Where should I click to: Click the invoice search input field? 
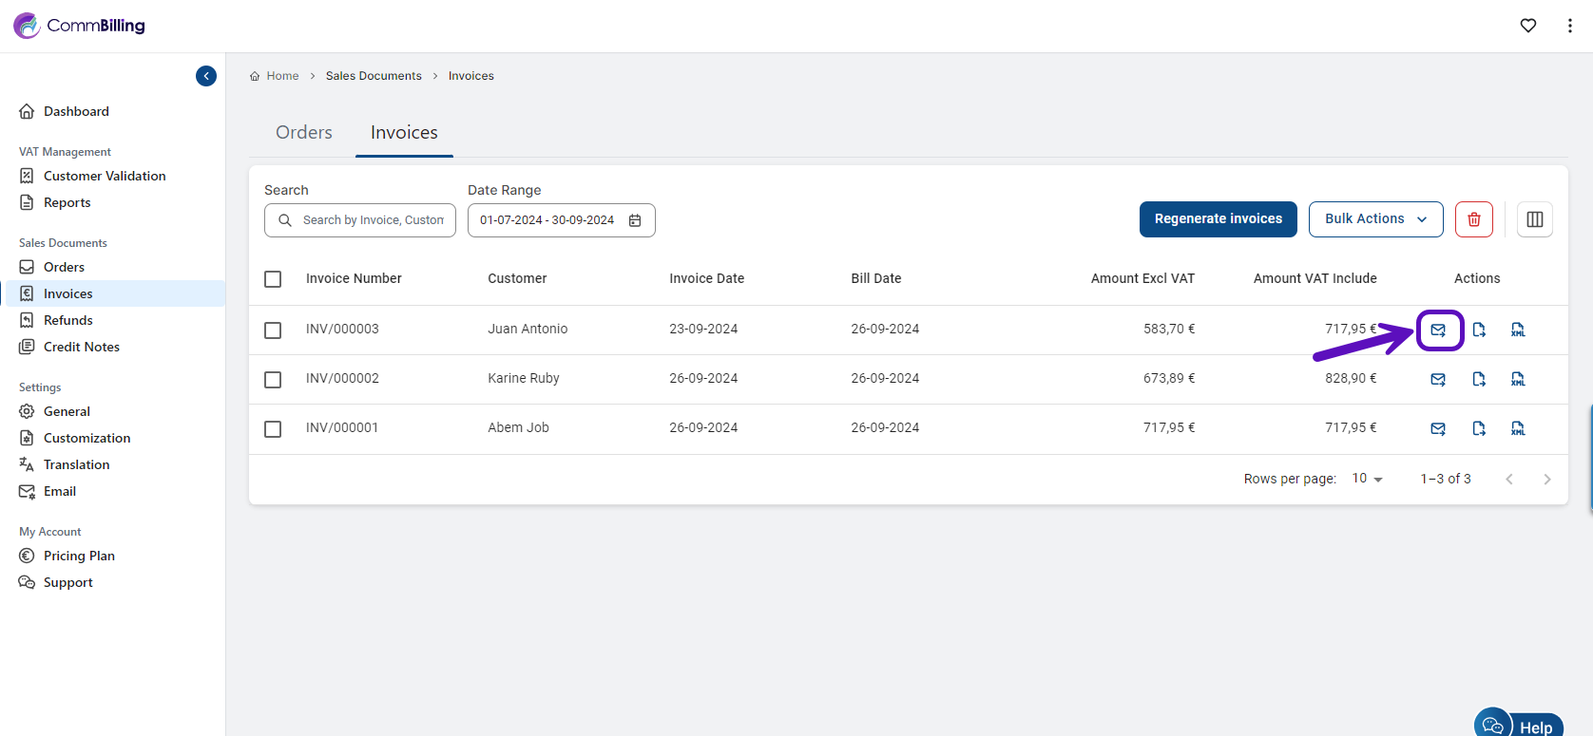coord(372,220)
